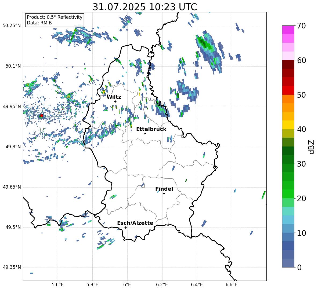Click the red radar site marker
The width and height of the screenshot is (318, 290).
coord(42,116)
